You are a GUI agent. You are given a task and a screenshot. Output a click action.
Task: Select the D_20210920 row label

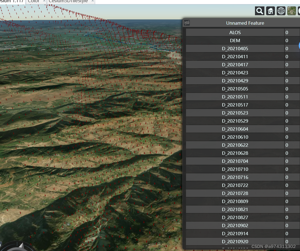[x=235, y=242]
